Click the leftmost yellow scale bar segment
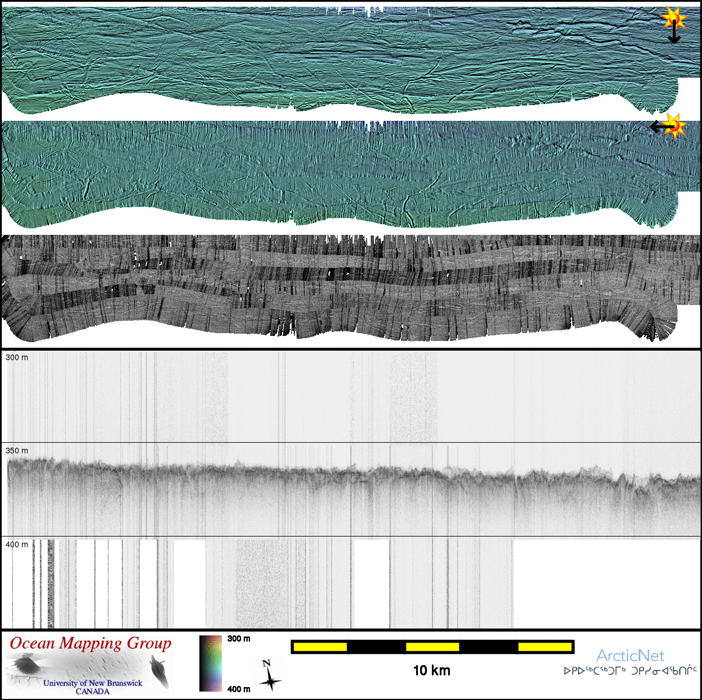The height and width of the screenshot is (700, 702). (x=320, y=647)
